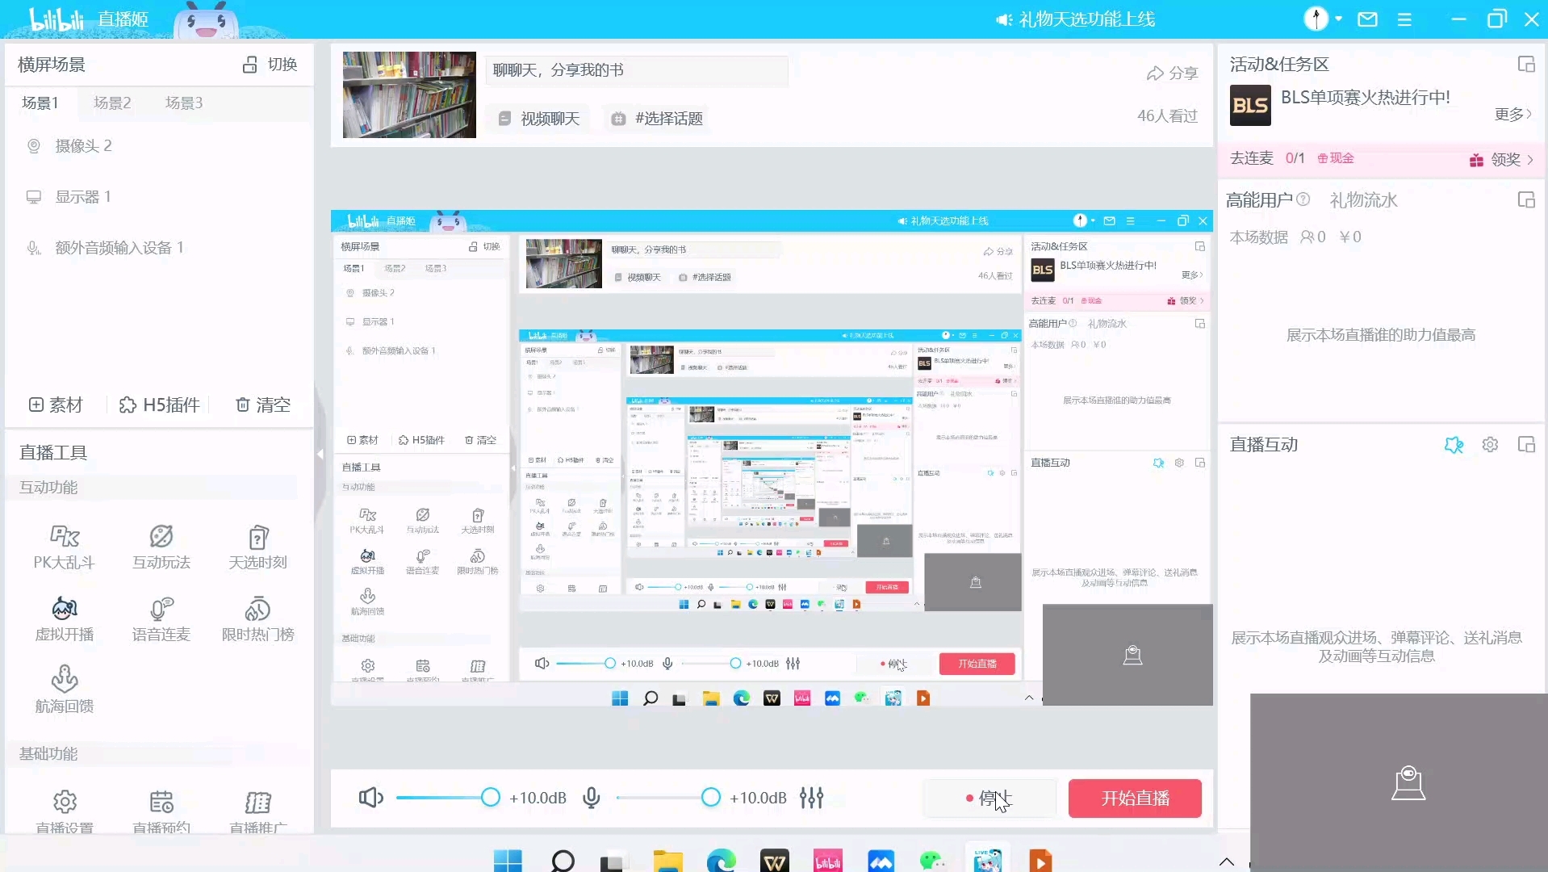Pop out 活动&任务区 panel

(x=1525, y=64)
